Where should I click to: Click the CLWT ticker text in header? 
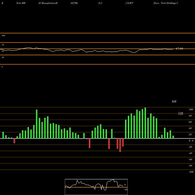point(130,3)
